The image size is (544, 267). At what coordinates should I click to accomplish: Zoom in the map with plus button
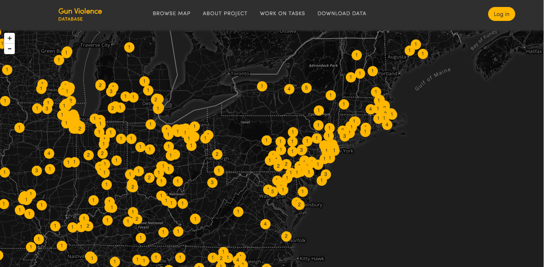coord(9,38)
